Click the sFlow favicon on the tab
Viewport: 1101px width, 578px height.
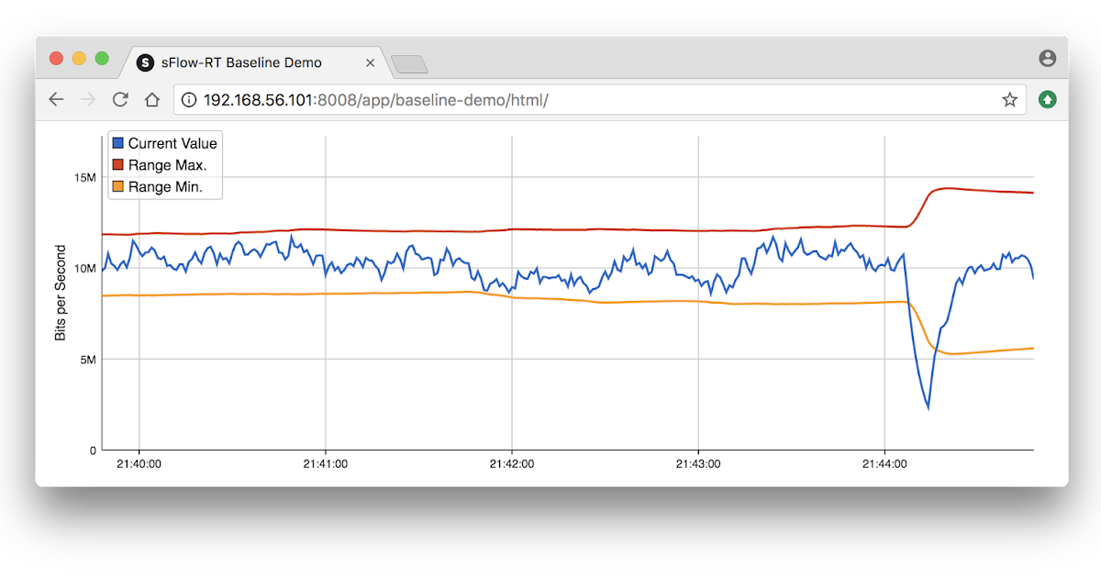(x=146, y=62)
